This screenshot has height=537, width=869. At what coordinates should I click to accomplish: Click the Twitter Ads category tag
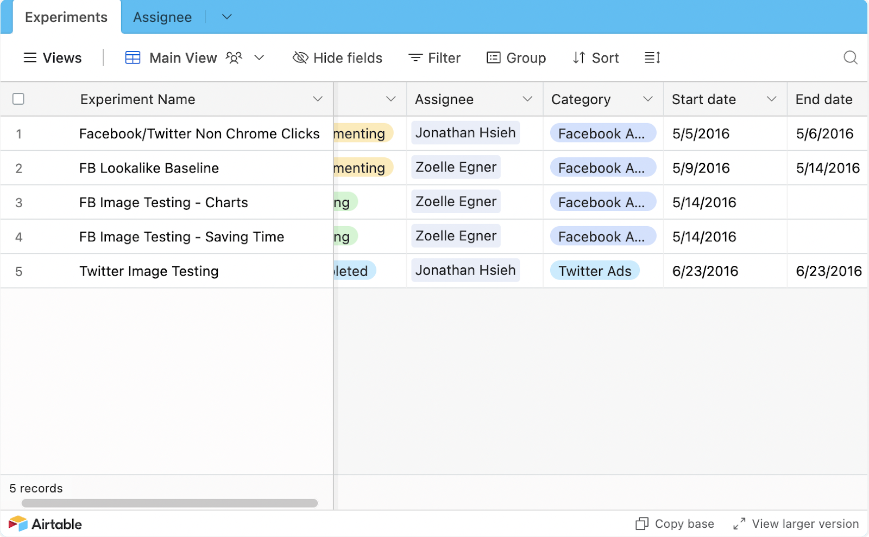point(595,271)
